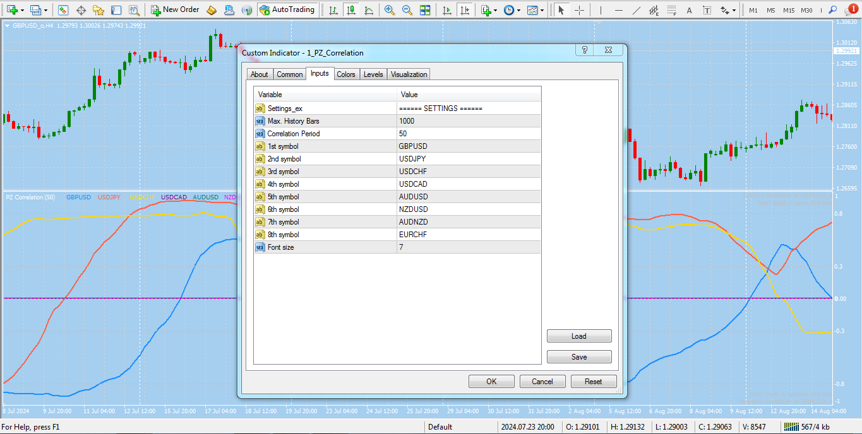
Task: Open the Levels tab
Action: click(373, 74)
